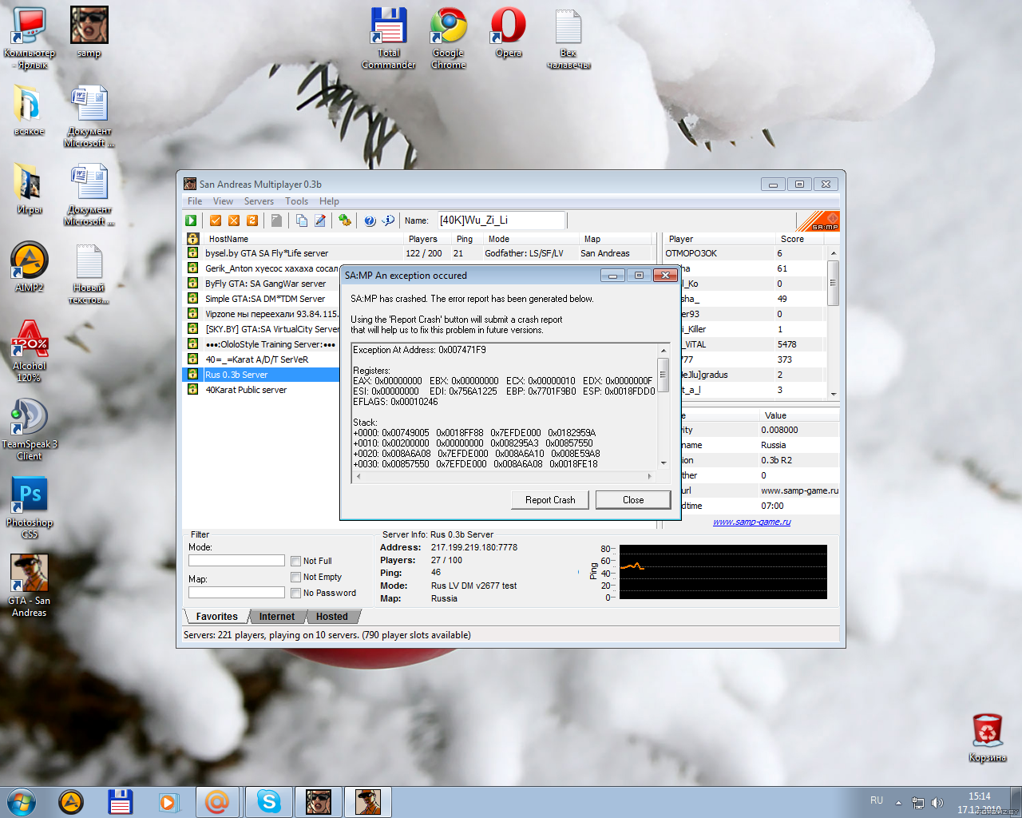This screenshot has height=818, width=1022.
Task: Enable the Not Full filter checkbox
Action: coord(296,562)
